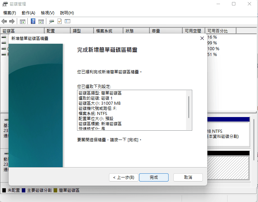Sort by the 可用空間 column header
The image size is (258, 202).
coord(194,31)
